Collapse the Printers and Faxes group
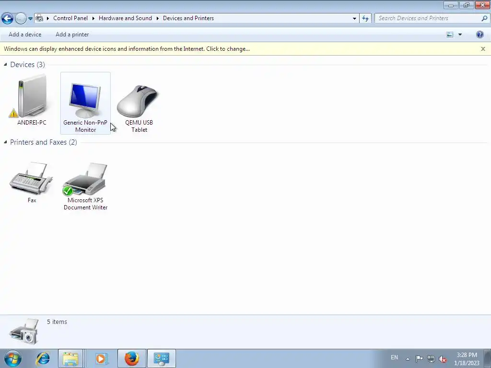Viewport: 491px width, 368px height. tap(5, 142)
